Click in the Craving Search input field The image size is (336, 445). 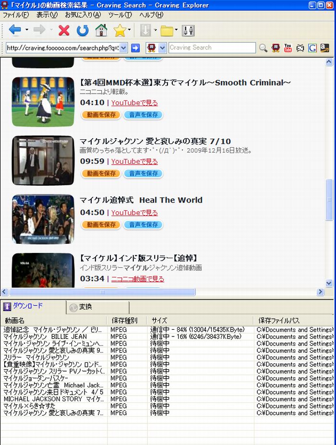[x=211, y=48]
